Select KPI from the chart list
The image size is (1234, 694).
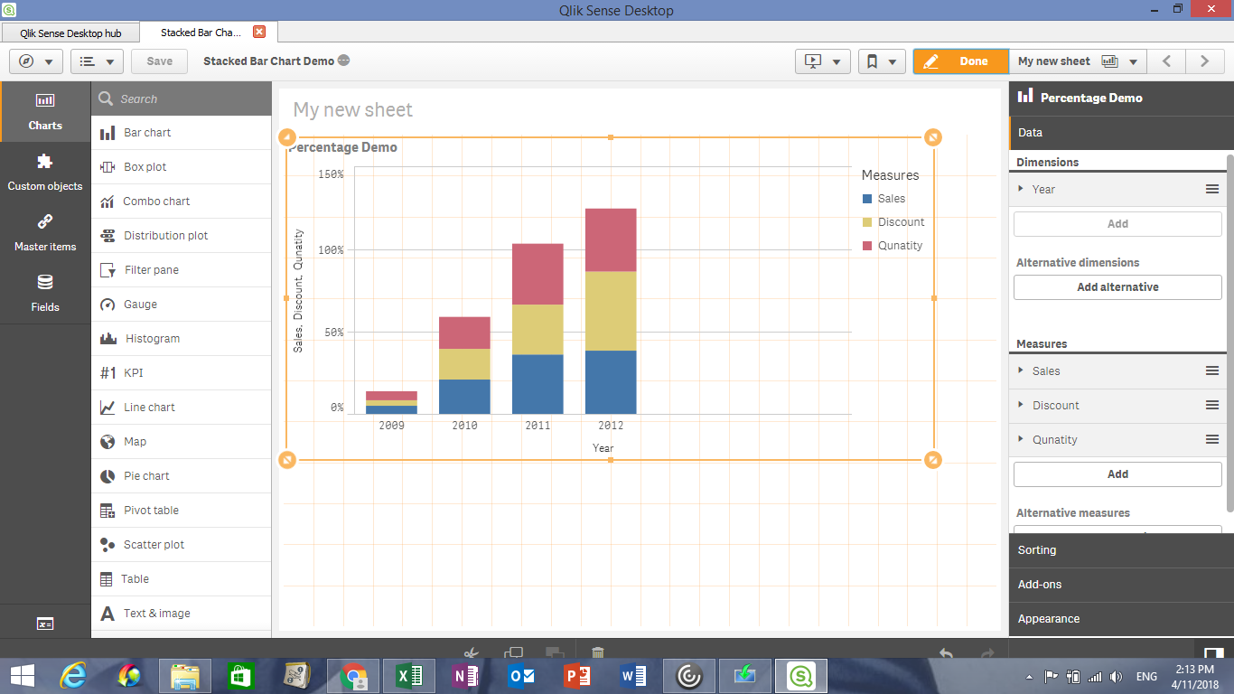(181, 373)
